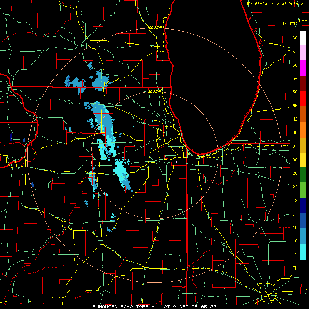The width and height of the screenshot is (309, 309).
Task: Click the '26' legend value
Action: (x=295, y=173)
